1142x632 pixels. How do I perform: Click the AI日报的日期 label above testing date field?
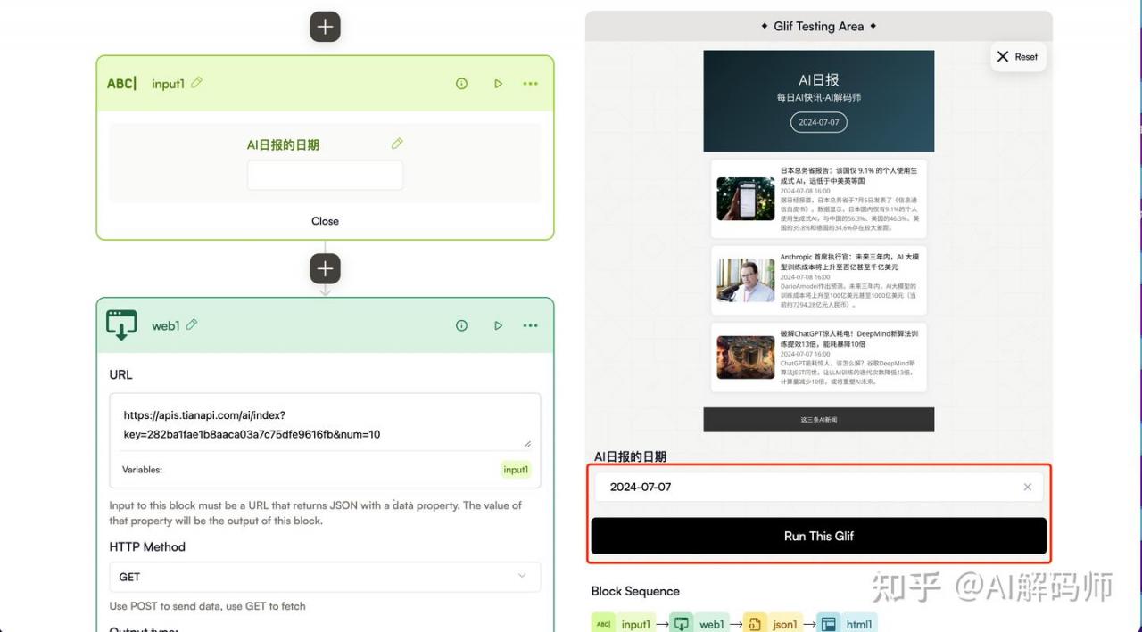point(630,456)
